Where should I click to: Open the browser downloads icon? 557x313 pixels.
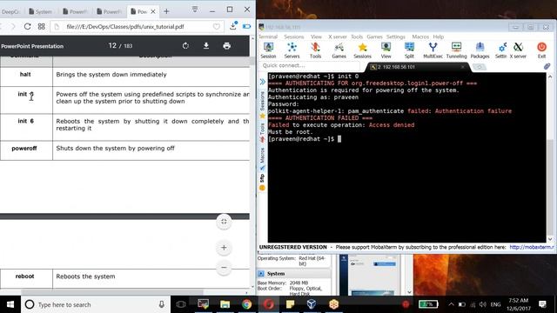233,26
